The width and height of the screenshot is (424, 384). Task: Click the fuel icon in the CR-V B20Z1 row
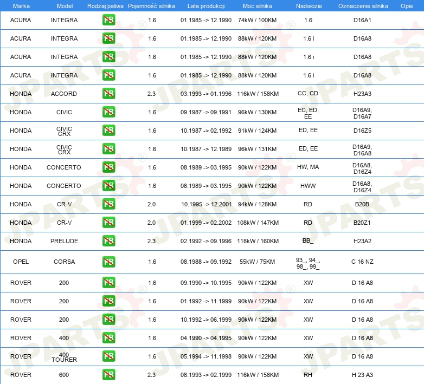(x=108, y=222)
